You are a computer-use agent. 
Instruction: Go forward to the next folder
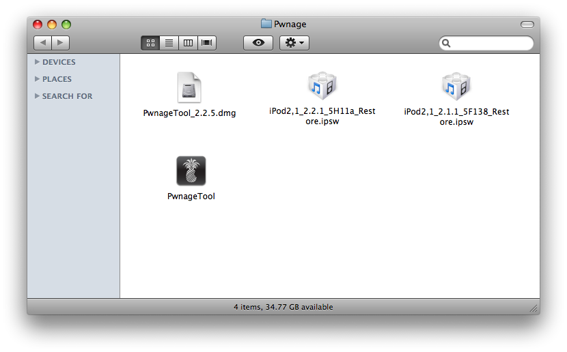click(x=61, y=43)
